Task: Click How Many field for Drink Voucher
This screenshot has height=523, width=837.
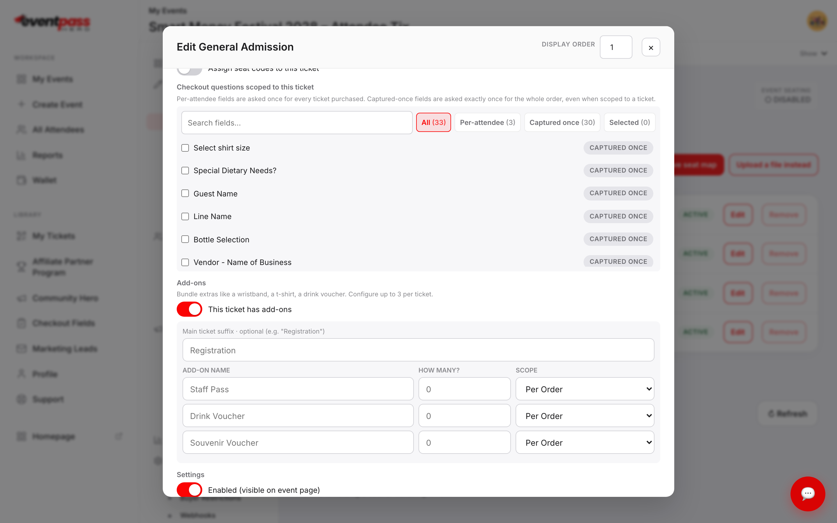Action: click(464, 416)
